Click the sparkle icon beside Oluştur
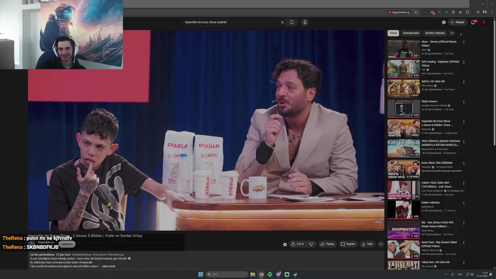Screen dimensions: 496x279 tap(444, 22)
